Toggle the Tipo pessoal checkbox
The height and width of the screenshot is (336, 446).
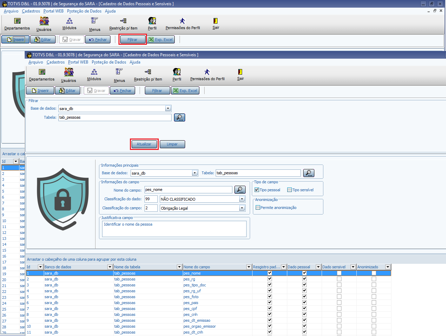click(257, 190)
